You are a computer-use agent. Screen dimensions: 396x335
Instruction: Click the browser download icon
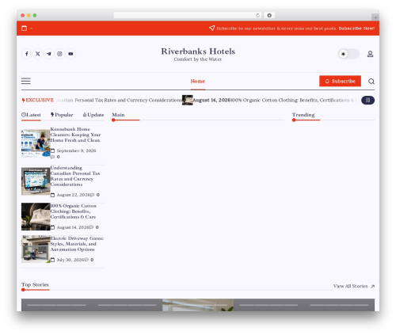pos(269,15)
